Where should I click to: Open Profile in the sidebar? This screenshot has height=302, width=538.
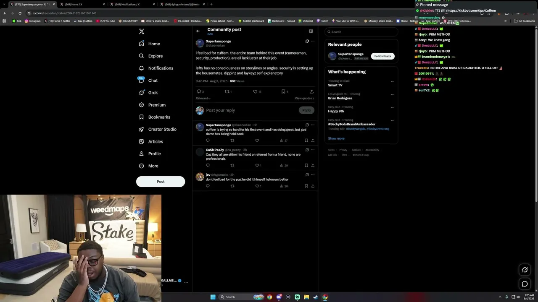click(x=150, y=154)
